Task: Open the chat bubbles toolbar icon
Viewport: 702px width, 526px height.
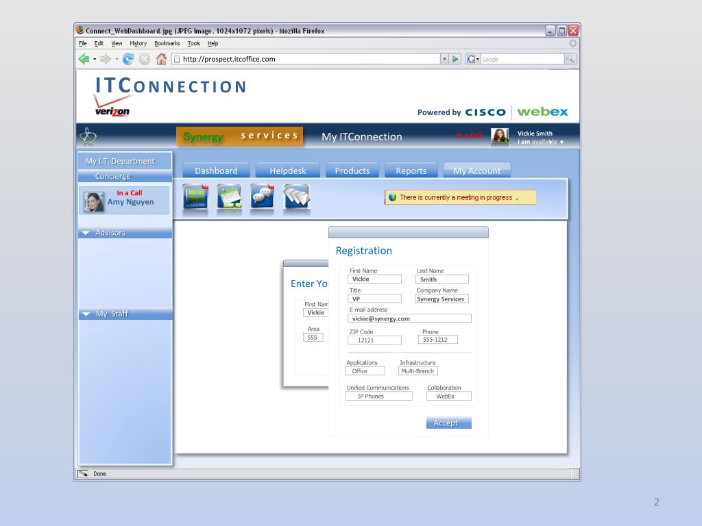Action: click(x=263, y=197)
